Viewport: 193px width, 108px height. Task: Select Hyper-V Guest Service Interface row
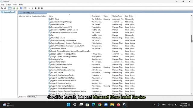point(92,78)
